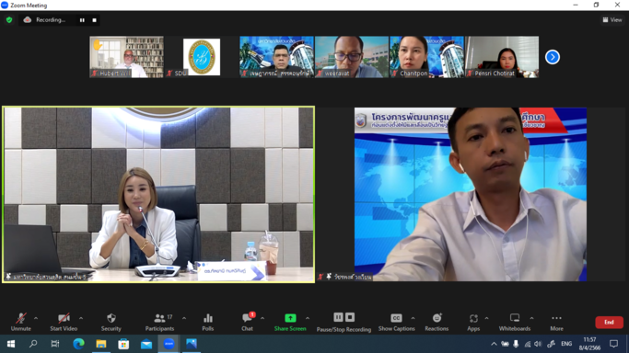Toggle Start Video camera button
This screenshot has width=629, height=353.
coord(64,322)
